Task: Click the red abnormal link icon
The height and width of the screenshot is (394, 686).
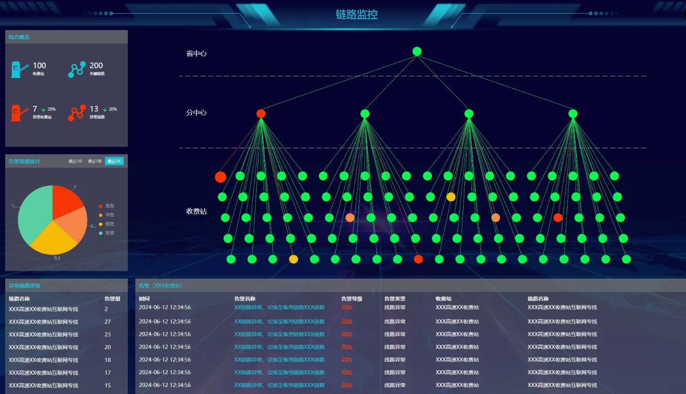Action: [x=77, y=113]
